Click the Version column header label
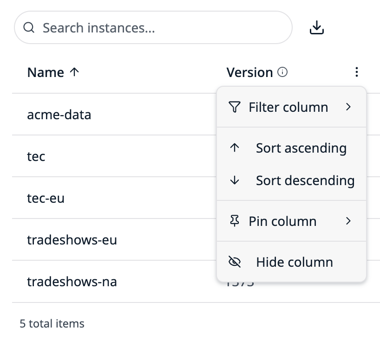Image resolution: width=380 pixels, height=347 pixels. point(249,72)
